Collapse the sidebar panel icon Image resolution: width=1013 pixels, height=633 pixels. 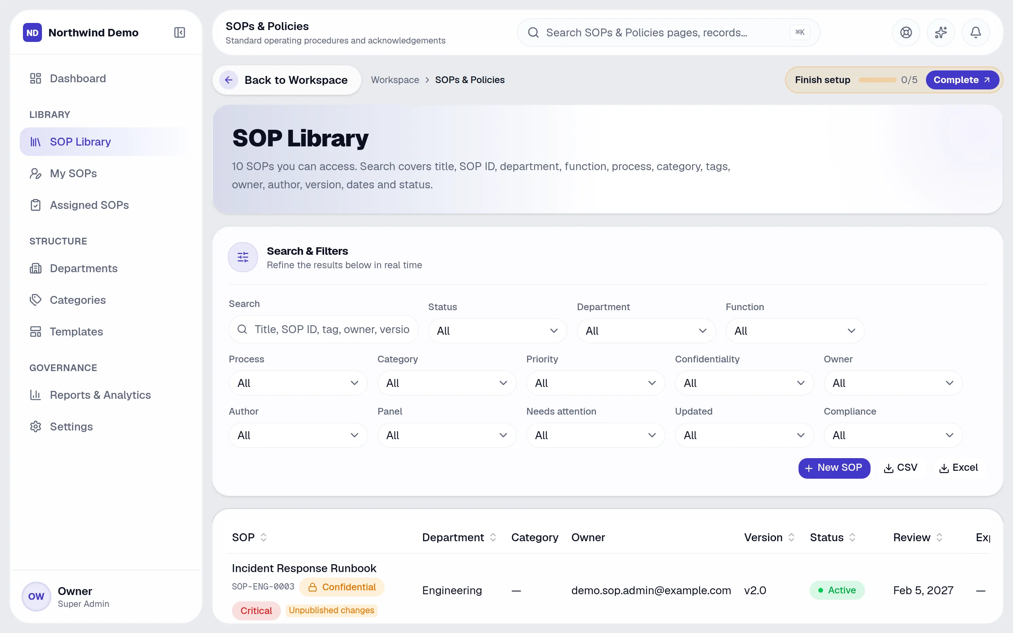pyautogui.click(x=180, y=32)
